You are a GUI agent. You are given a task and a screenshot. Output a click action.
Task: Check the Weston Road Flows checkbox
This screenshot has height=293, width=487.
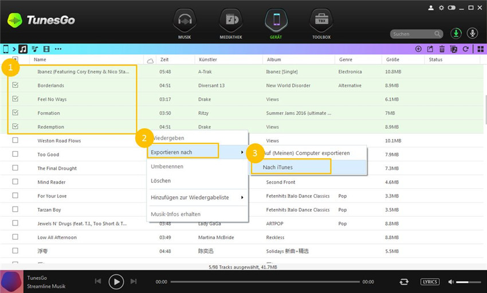15,140
